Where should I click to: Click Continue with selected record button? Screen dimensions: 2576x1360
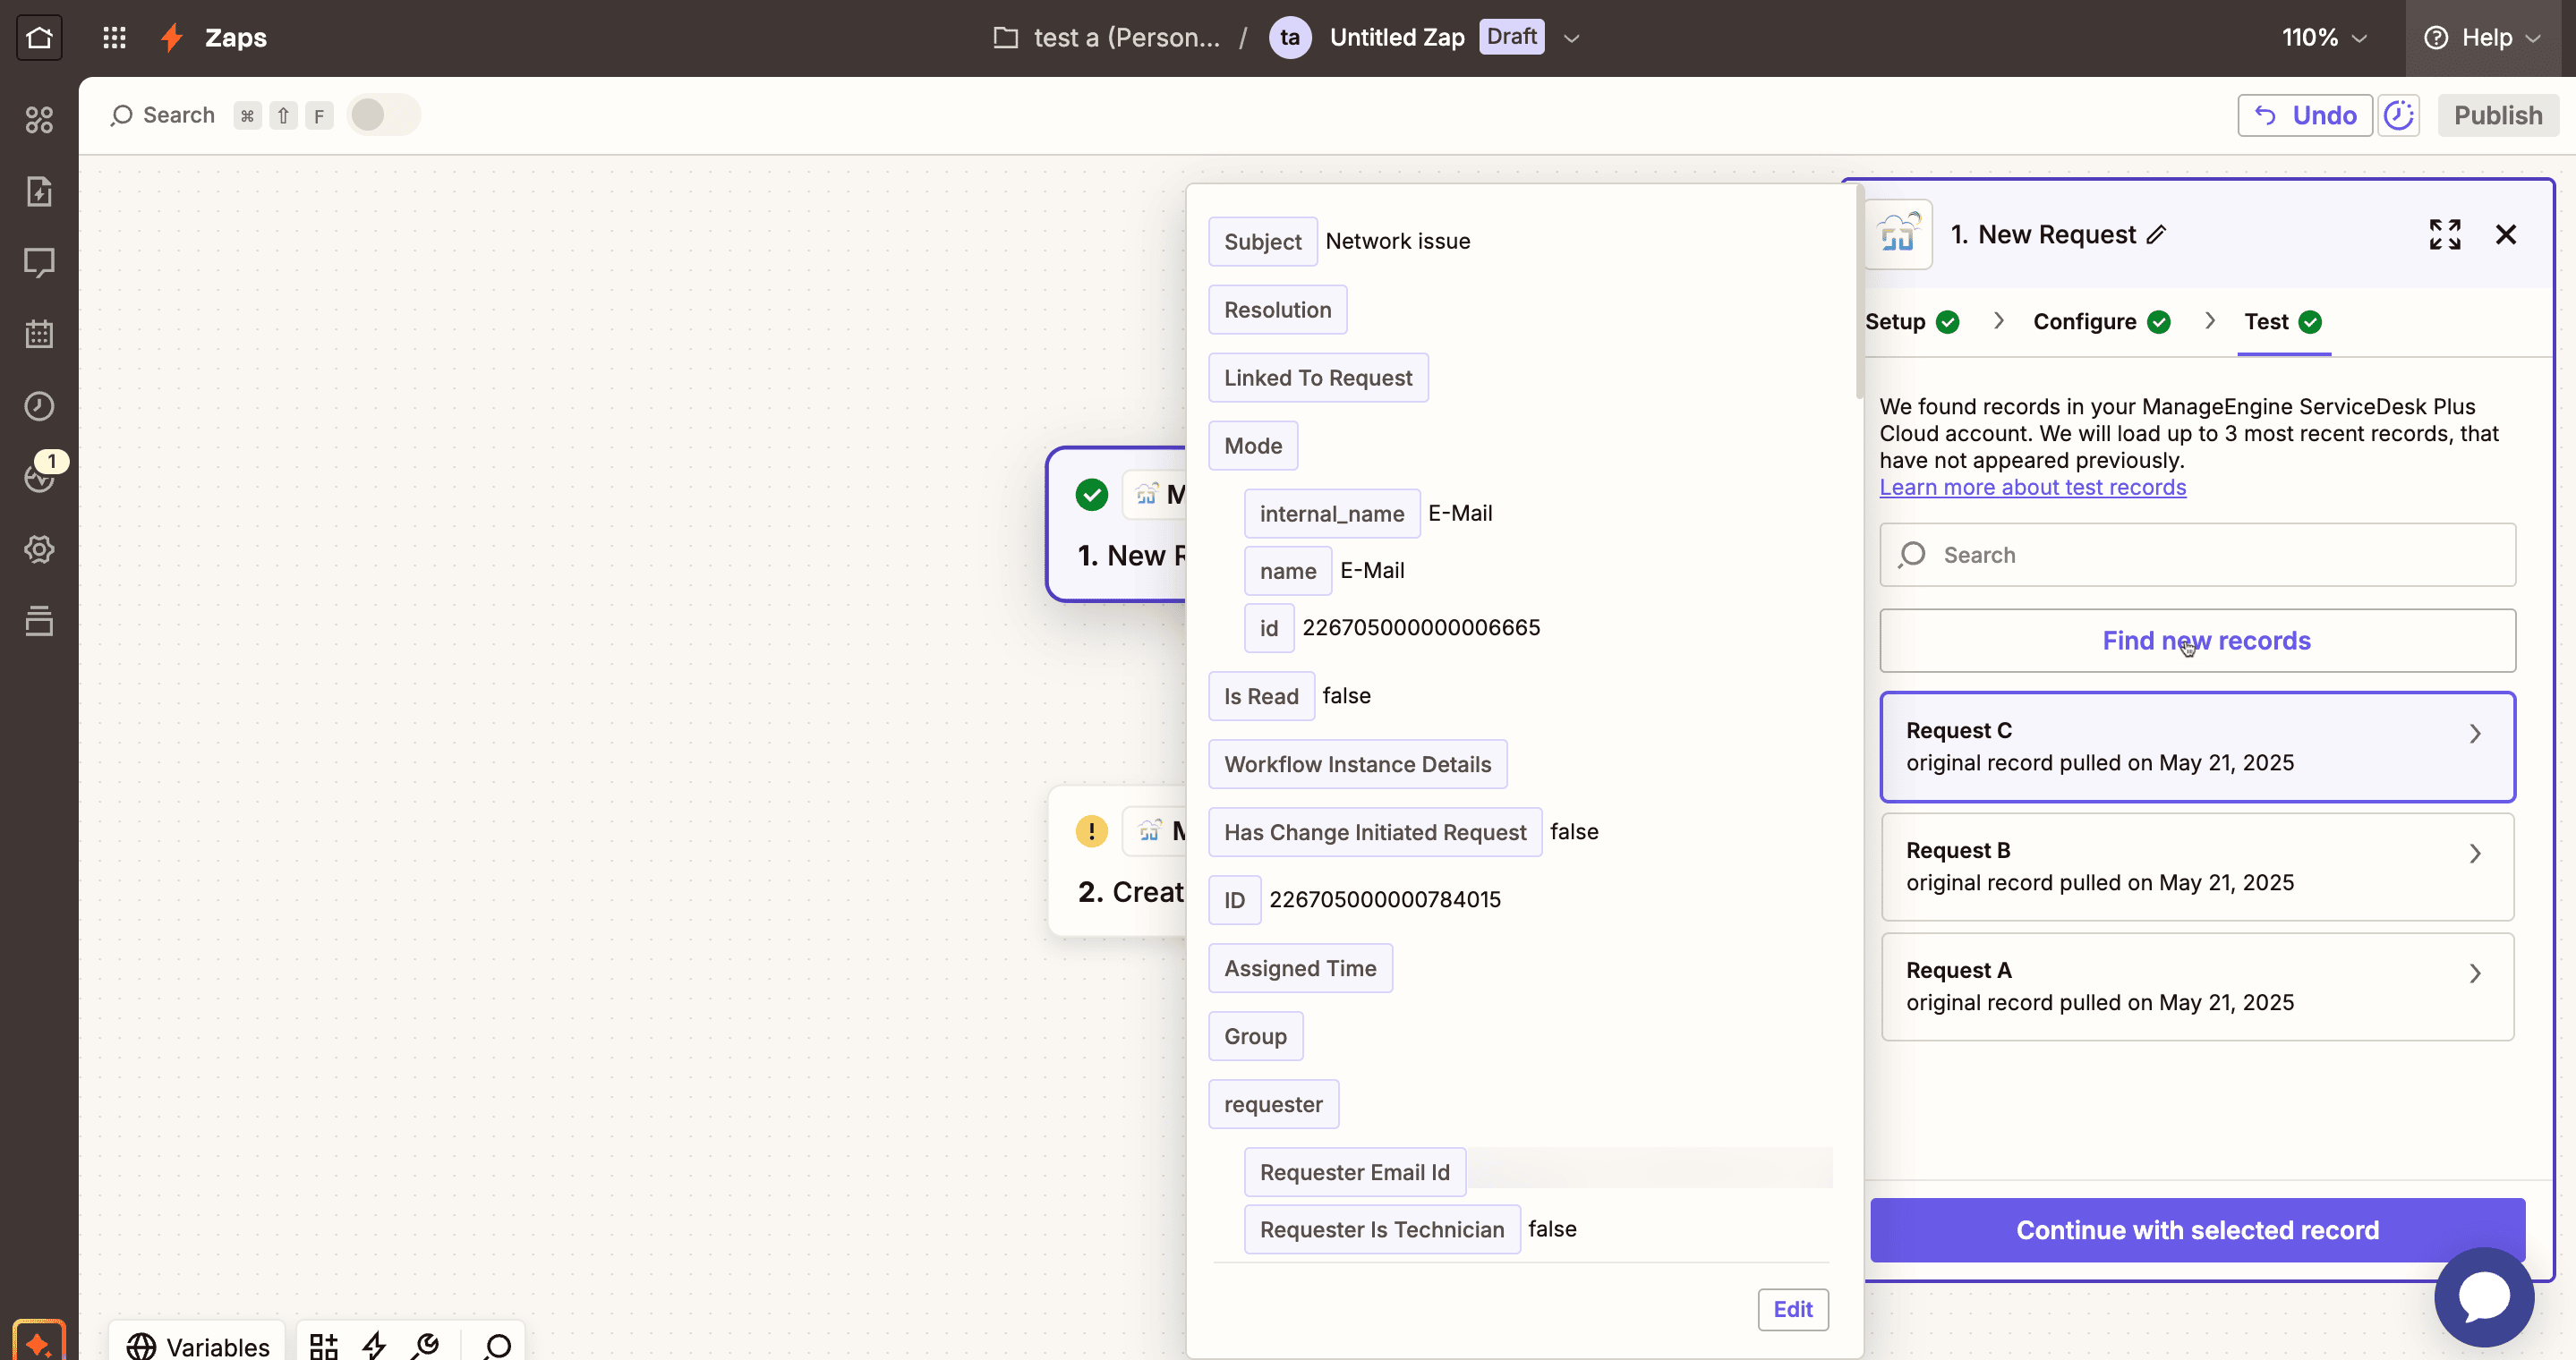(x=2197, y=1230)
